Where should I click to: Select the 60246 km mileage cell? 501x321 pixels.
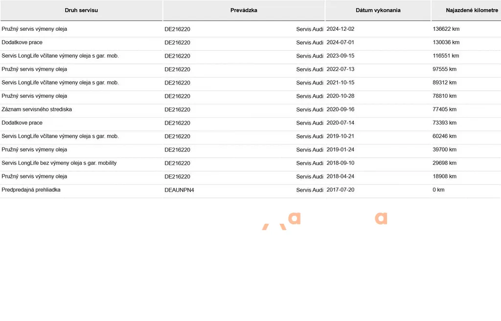coord(444,136)
